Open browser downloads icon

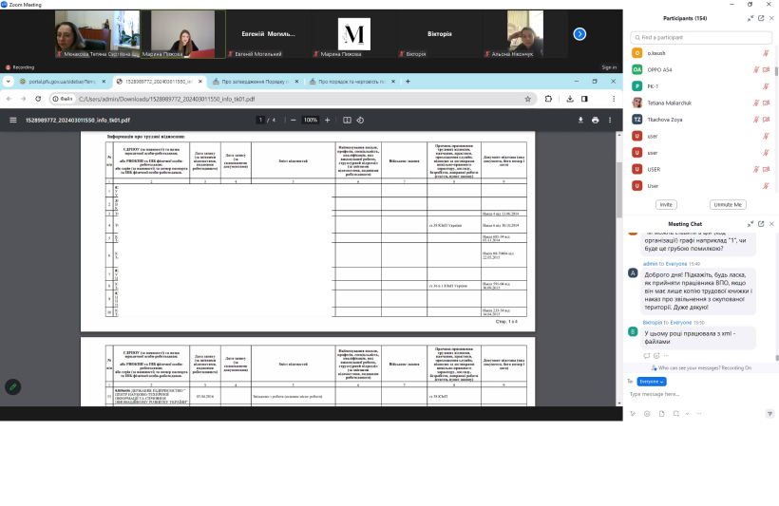pos(570,99)
